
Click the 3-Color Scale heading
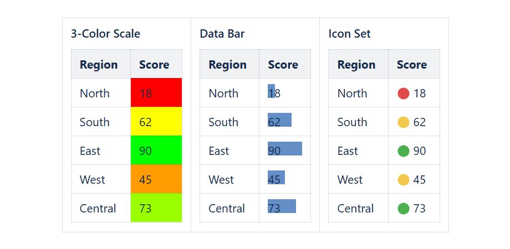[105, 34]
